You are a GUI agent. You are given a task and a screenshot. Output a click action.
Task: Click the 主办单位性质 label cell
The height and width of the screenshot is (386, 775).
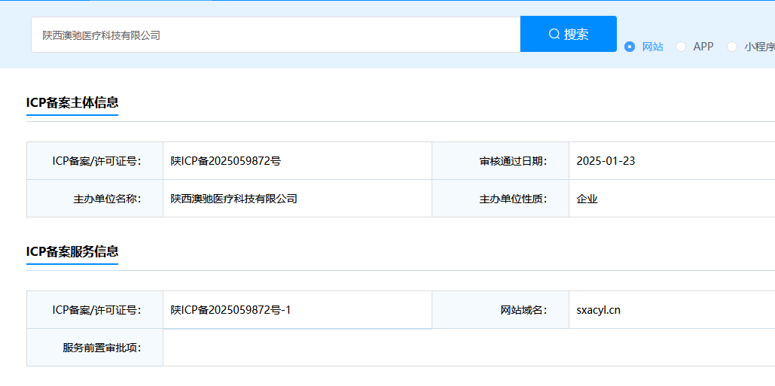coord(500,199)
